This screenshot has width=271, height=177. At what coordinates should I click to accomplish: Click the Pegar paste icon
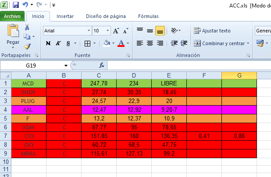pos(13,31)
